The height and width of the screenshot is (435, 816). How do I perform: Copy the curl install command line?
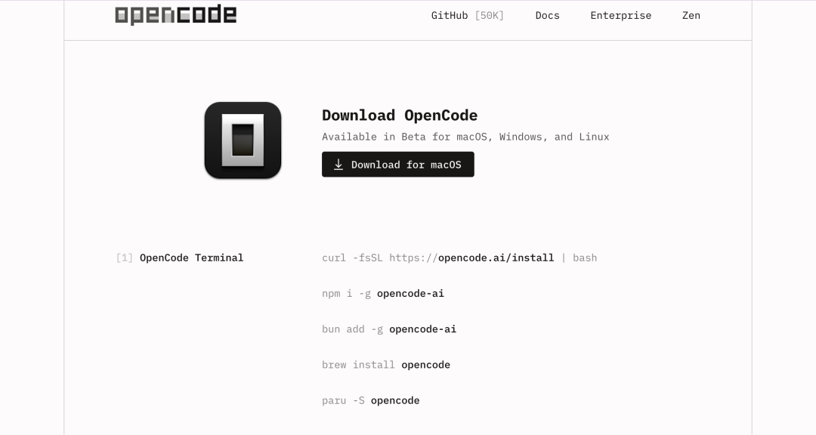(459, 258)
